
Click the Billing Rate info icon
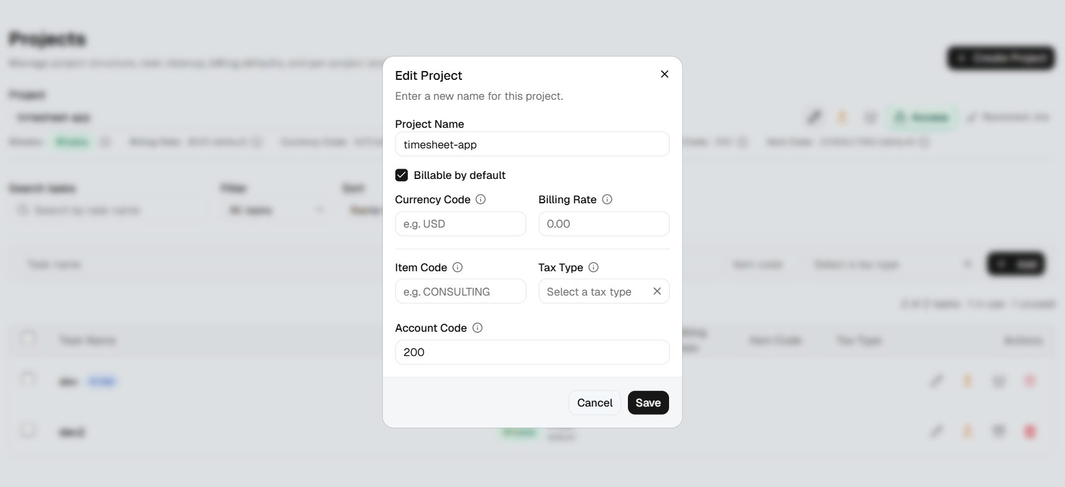(607, 200)
